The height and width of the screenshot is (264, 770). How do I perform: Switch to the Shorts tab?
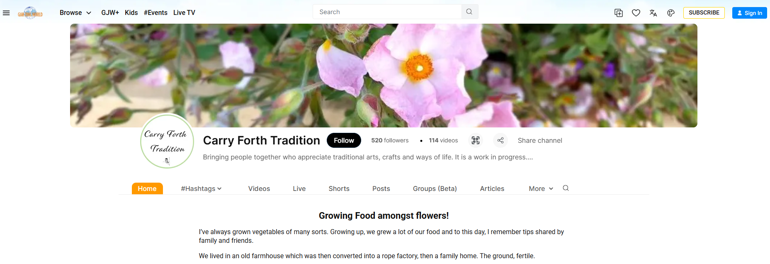coord(339,188)
